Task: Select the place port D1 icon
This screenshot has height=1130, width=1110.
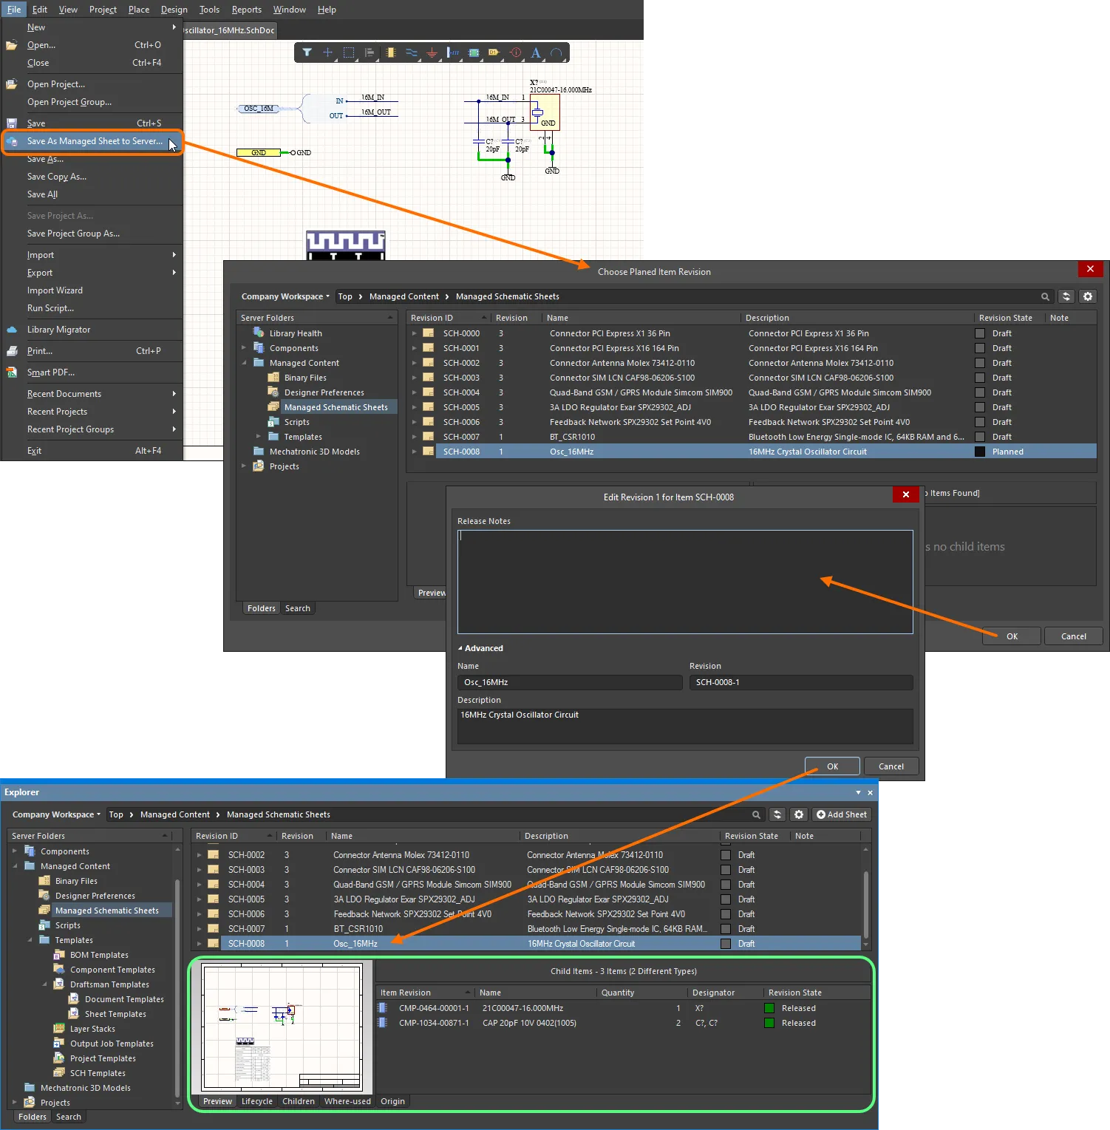Action: [494, 52]
